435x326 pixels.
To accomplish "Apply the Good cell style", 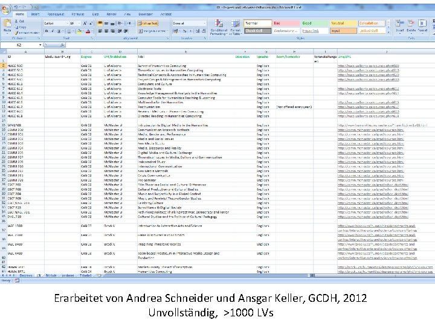I will coord(315,24).
